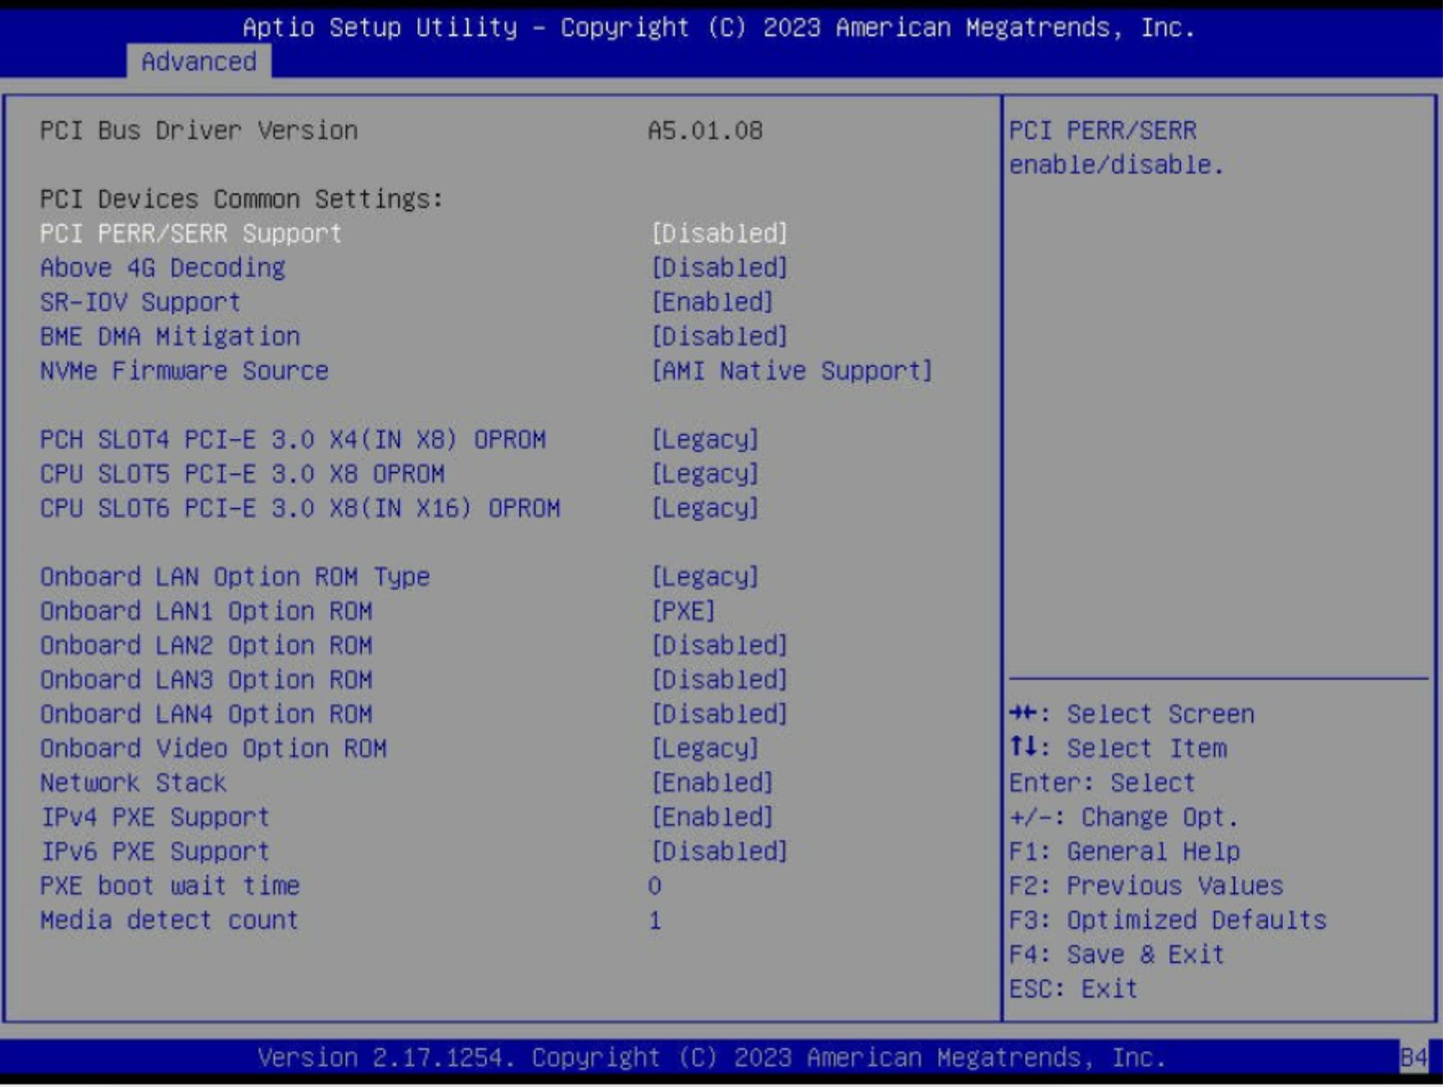
Task: Click the 'F3: Optimized Defaults' hint
Action: pos(1168,921)
